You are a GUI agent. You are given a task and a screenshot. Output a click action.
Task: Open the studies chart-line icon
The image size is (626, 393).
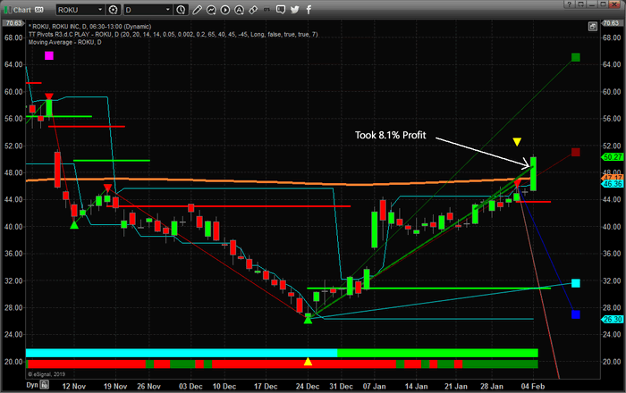click(211, 10)
